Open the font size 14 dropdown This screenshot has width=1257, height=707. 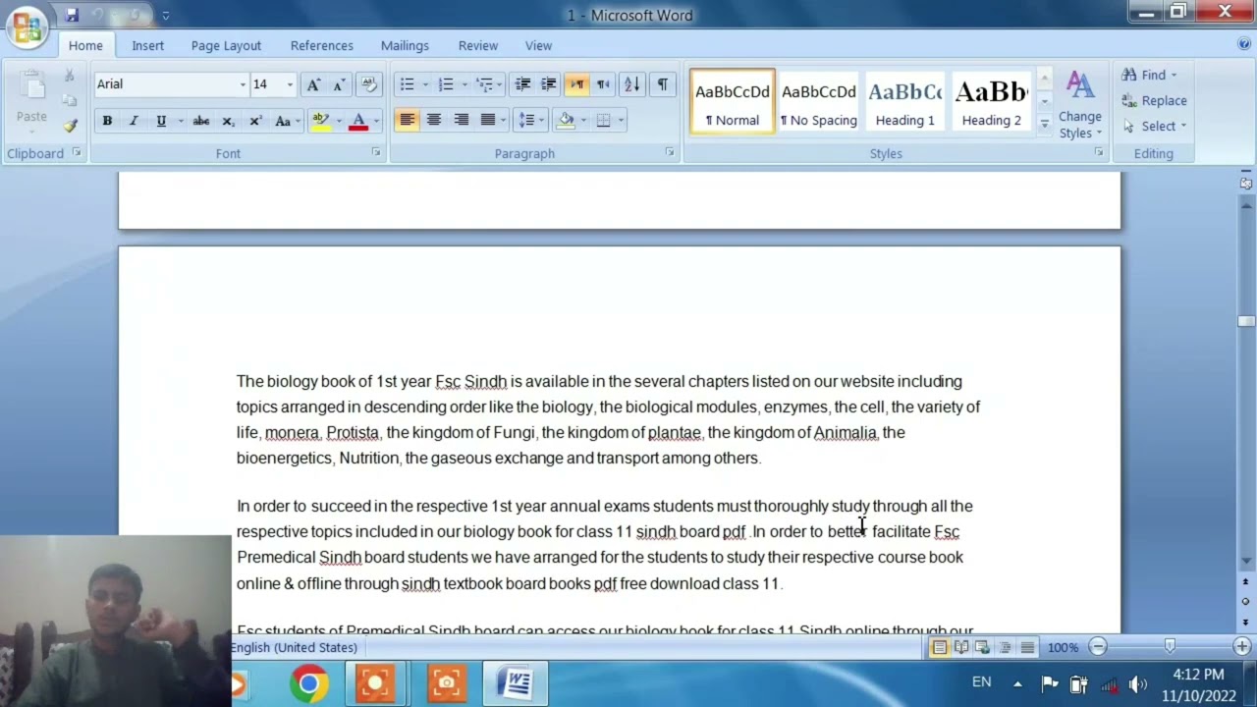click(290, 84)
